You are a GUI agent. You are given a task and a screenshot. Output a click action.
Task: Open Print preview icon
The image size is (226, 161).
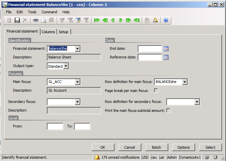coord(43,20)
